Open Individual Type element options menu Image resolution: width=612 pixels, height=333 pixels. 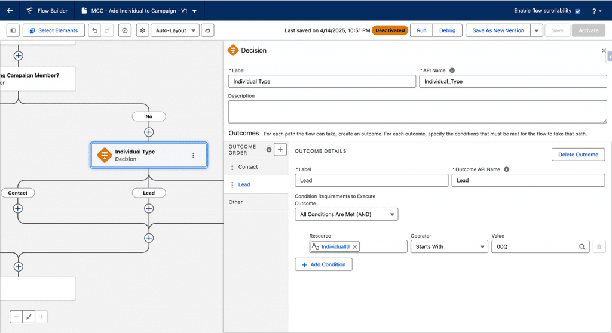(x=193, y=155)
